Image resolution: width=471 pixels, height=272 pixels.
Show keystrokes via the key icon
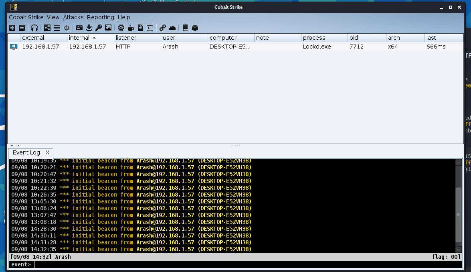(99, 28)
